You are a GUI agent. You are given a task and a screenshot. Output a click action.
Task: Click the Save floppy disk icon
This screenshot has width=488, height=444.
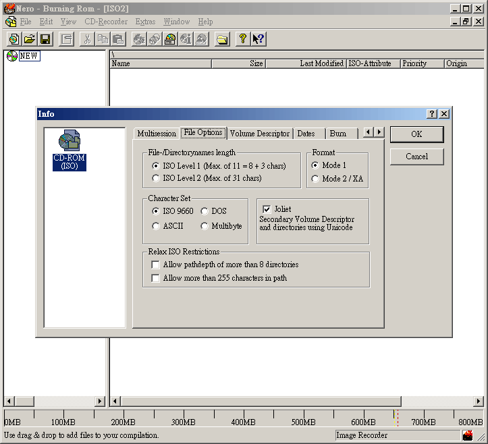(x=45, y=39)
